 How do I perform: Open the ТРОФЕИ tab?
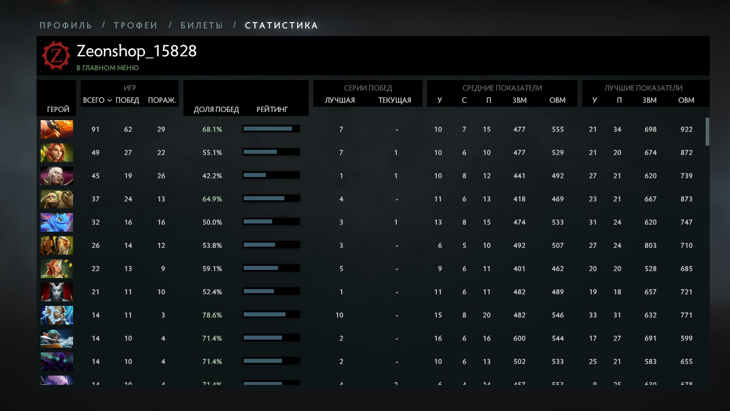[x=136, y=26]
